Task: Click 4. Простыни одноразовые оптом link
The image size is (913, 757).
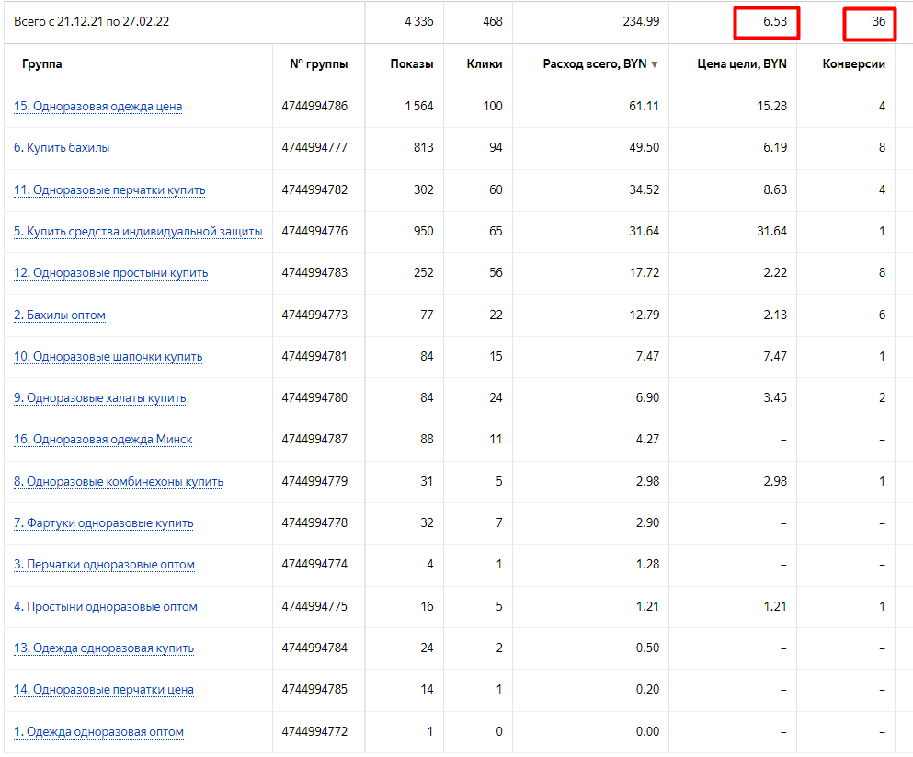Action: pyautogui.click(x=105, y=607)
